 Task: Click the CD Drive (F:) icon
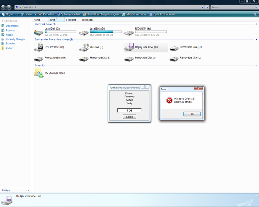pyautogui.click(x=84, y=47)
